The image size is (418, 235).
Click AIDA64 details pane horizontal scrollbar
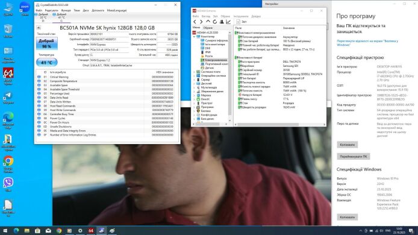coord(268,125)
